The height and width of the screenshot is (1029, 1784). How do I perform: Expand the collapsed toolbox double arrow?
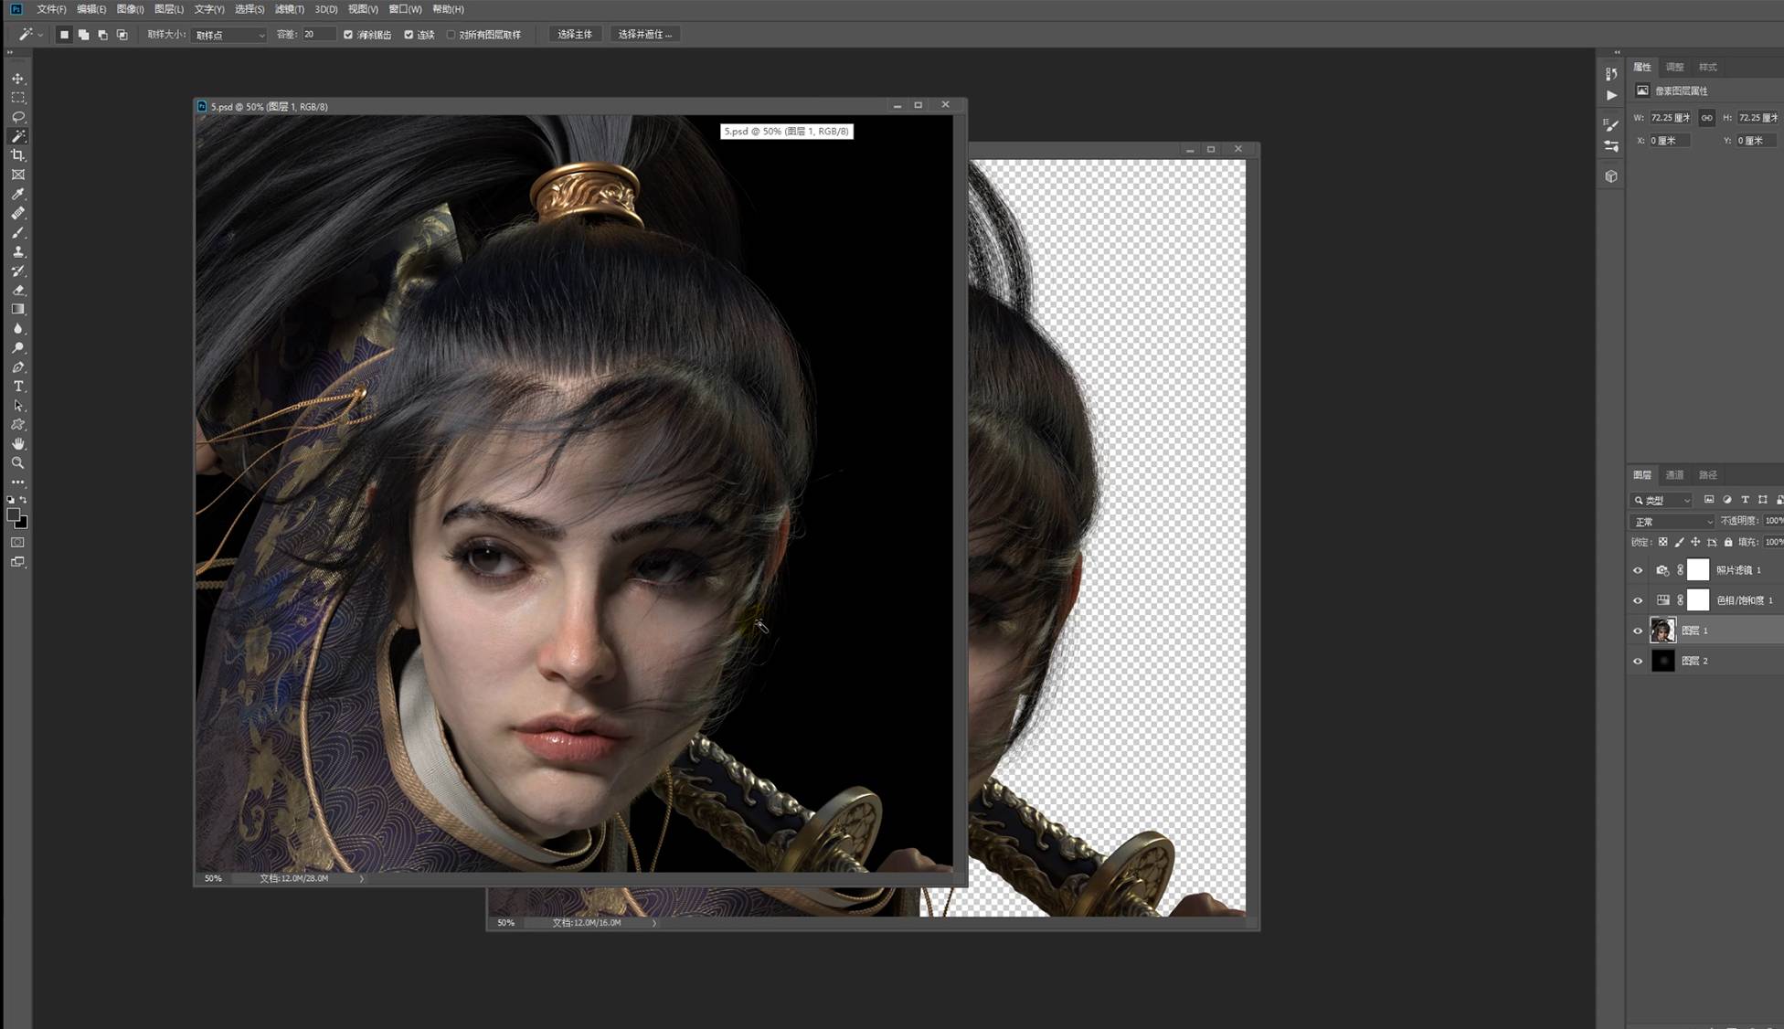10,53
